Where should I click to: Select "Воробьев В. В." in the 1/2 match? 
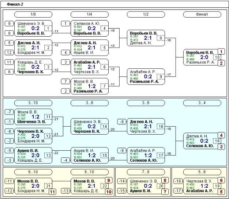tap(143, 33)
